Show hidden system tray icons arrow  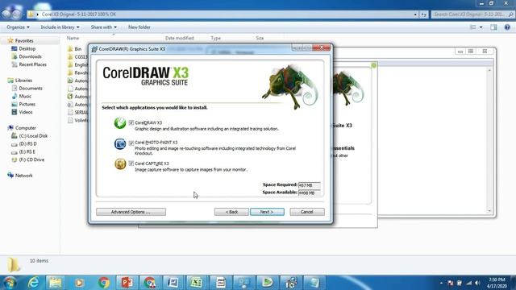click(441, 283)
